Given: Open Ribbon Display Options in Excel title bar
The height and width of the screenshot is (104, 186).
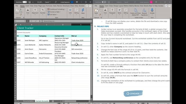Looking at the screenshot, I should 77,2.
